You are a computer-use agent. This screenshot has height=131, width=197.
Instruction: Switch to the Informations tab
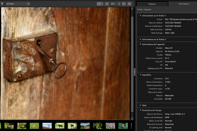[x=184, y=4]
